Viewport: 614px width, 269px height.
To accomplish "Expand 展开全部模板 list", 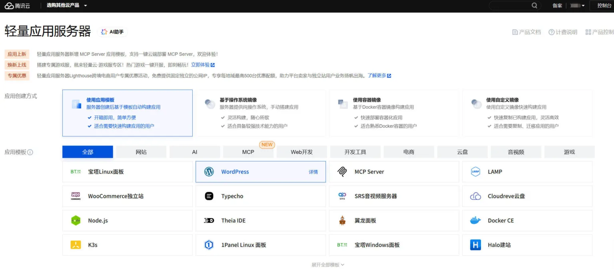I will click(x=328, y=265).
